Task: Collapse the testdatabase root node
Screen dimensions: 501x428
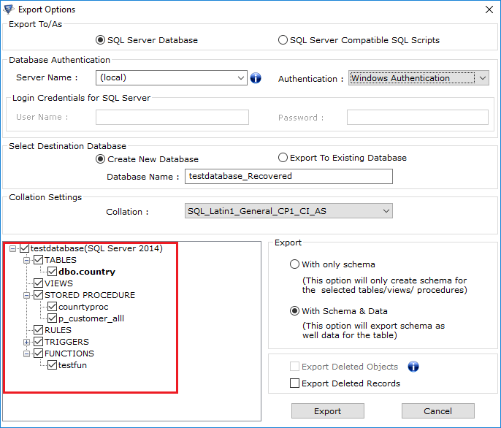Action: (13, 248)
